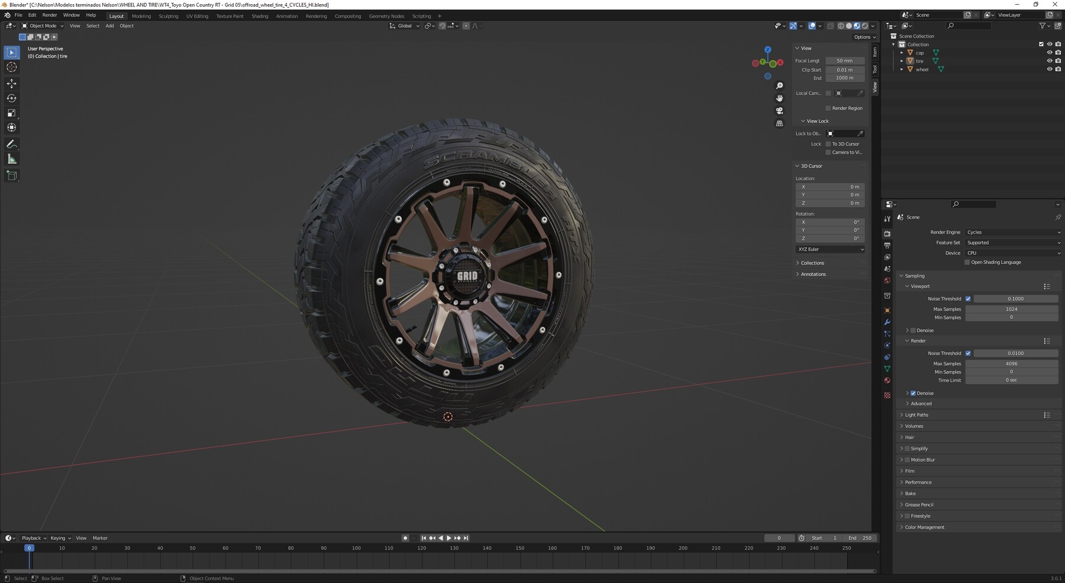
Task: Open the Object Mode dropdown
Action: pyautogui.click(x=41, y=25)
